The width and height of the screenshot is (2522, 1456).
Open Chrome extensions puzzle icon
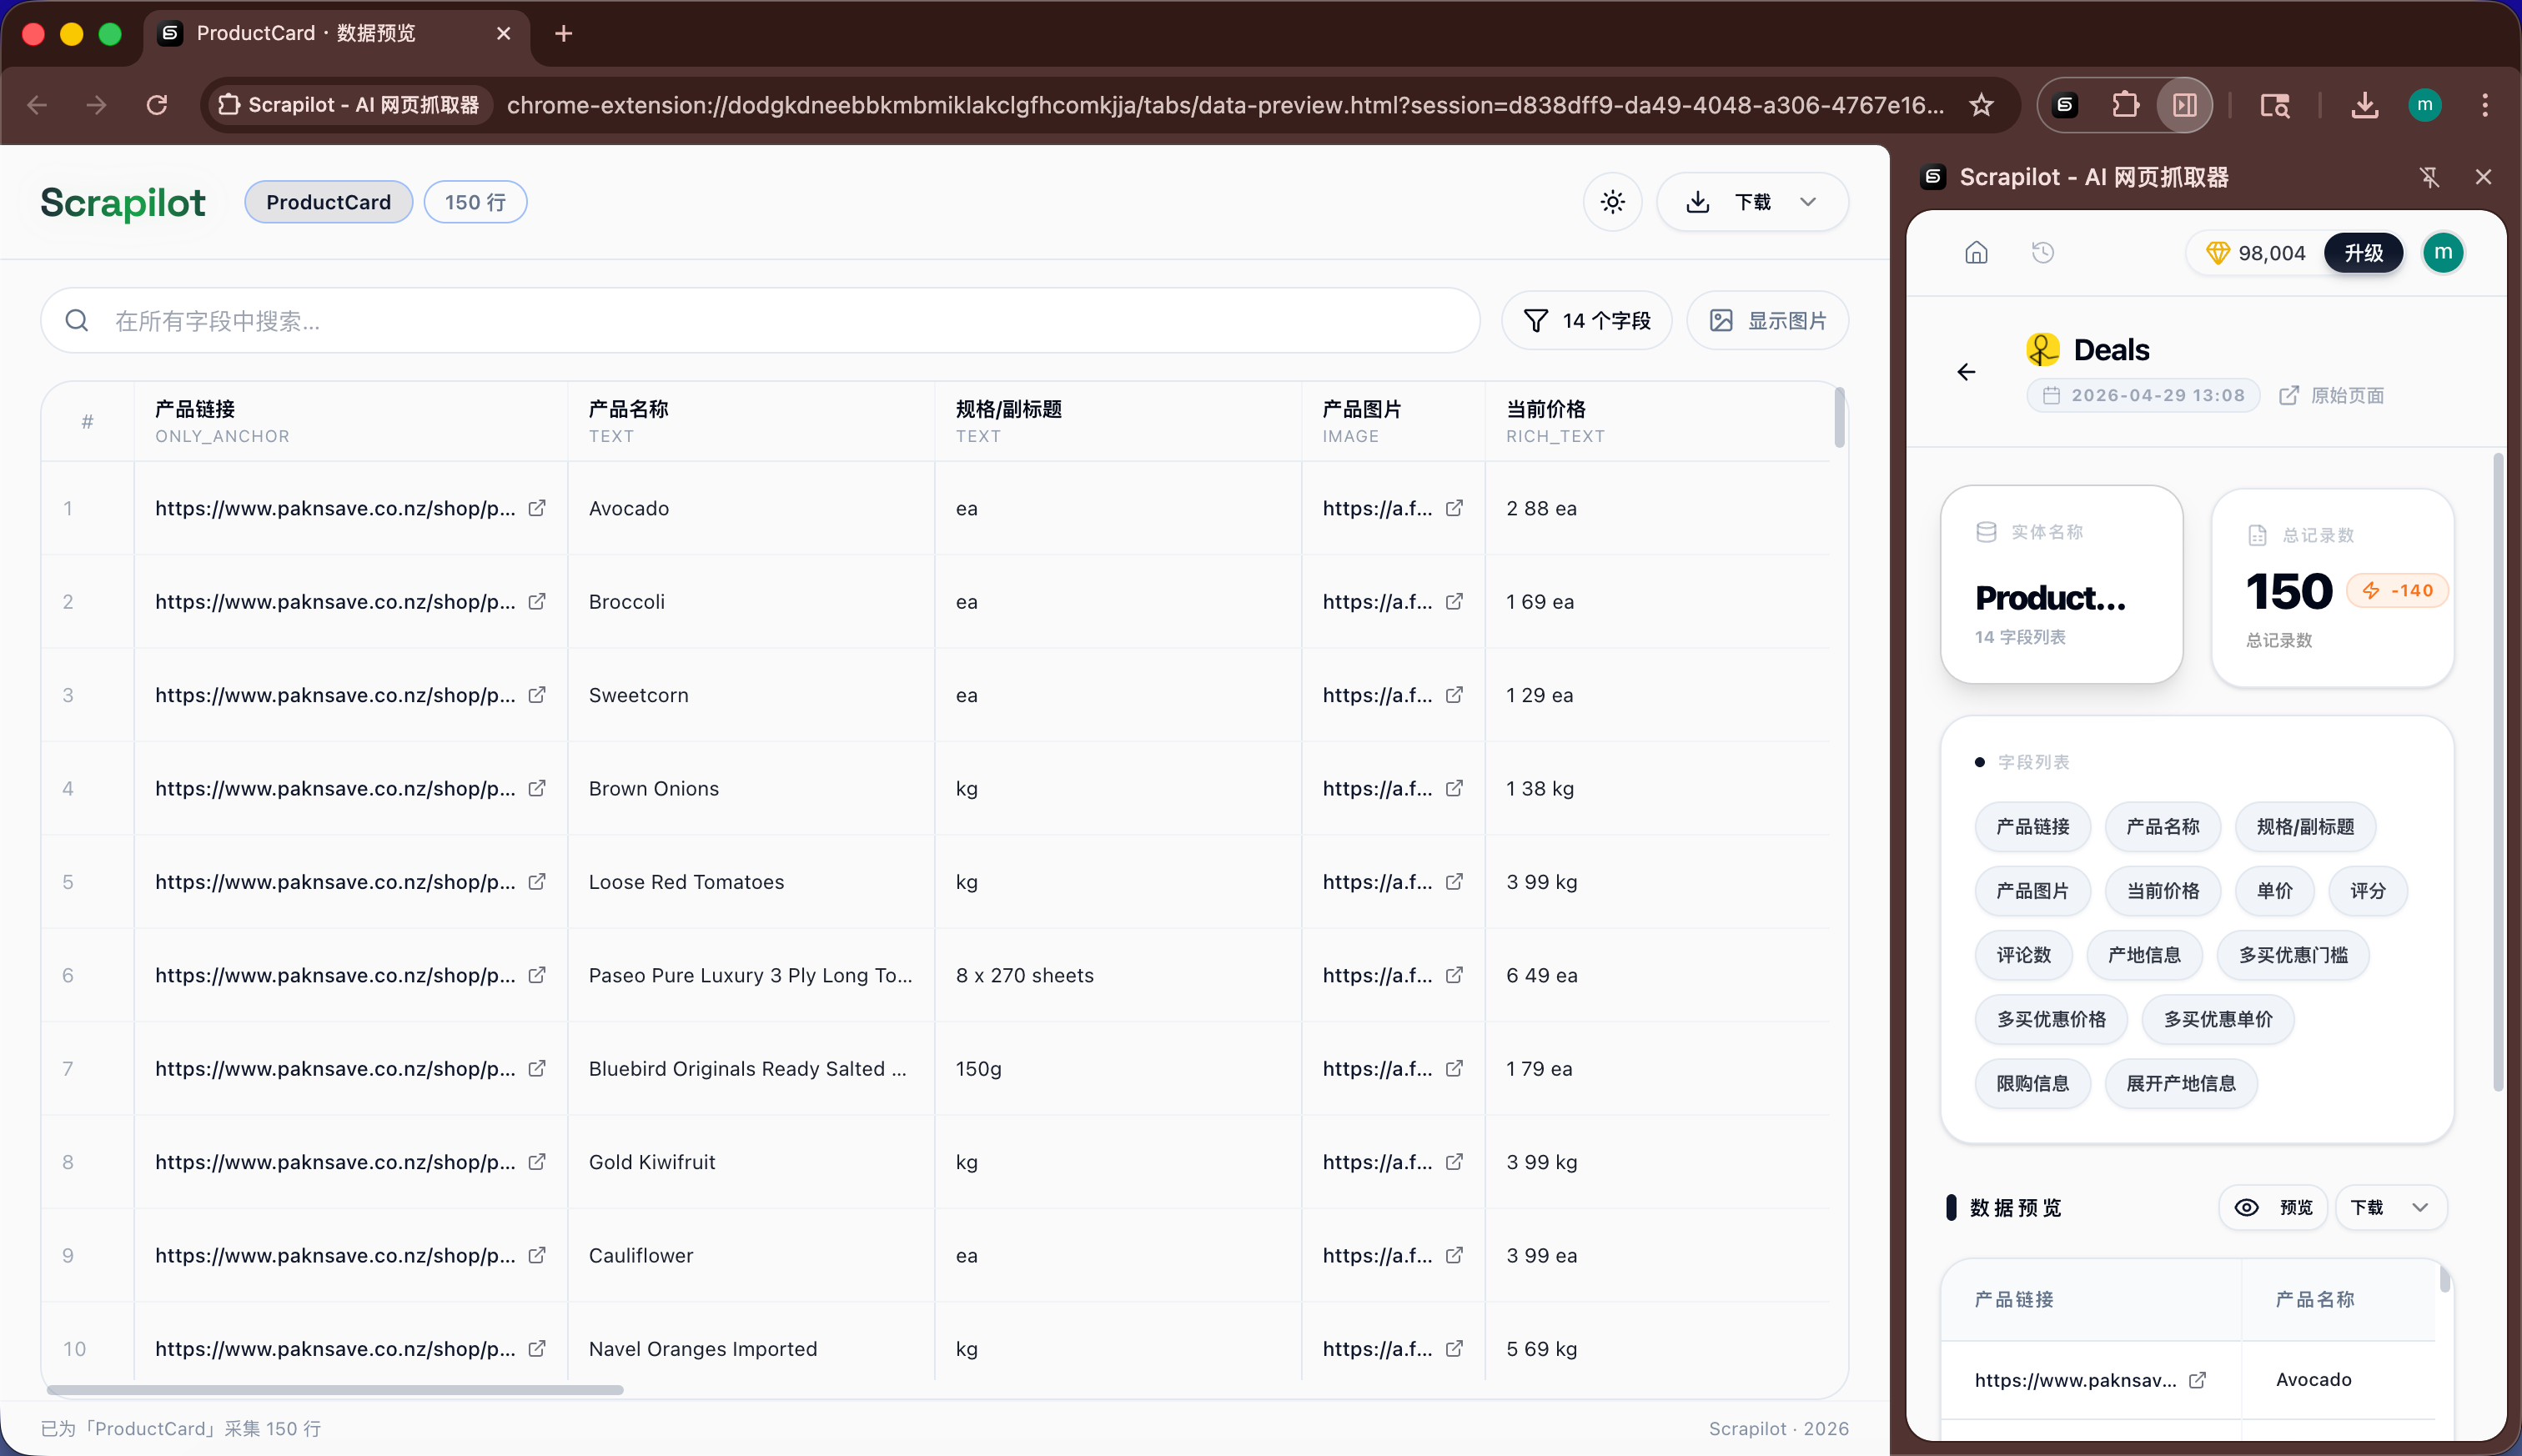pos(2125,105)
